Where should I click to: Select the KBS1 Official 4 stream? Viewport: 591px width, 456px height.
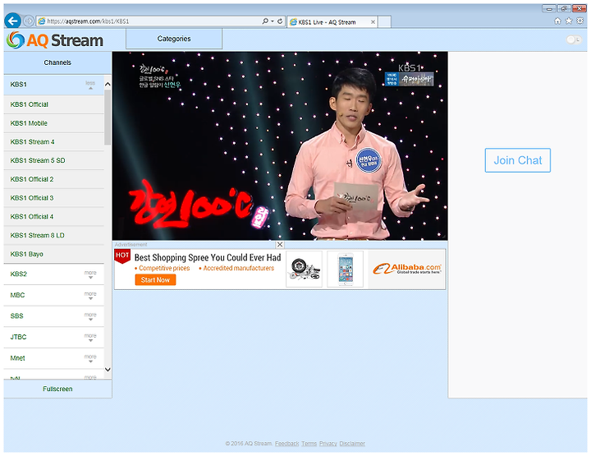(54, 216)
